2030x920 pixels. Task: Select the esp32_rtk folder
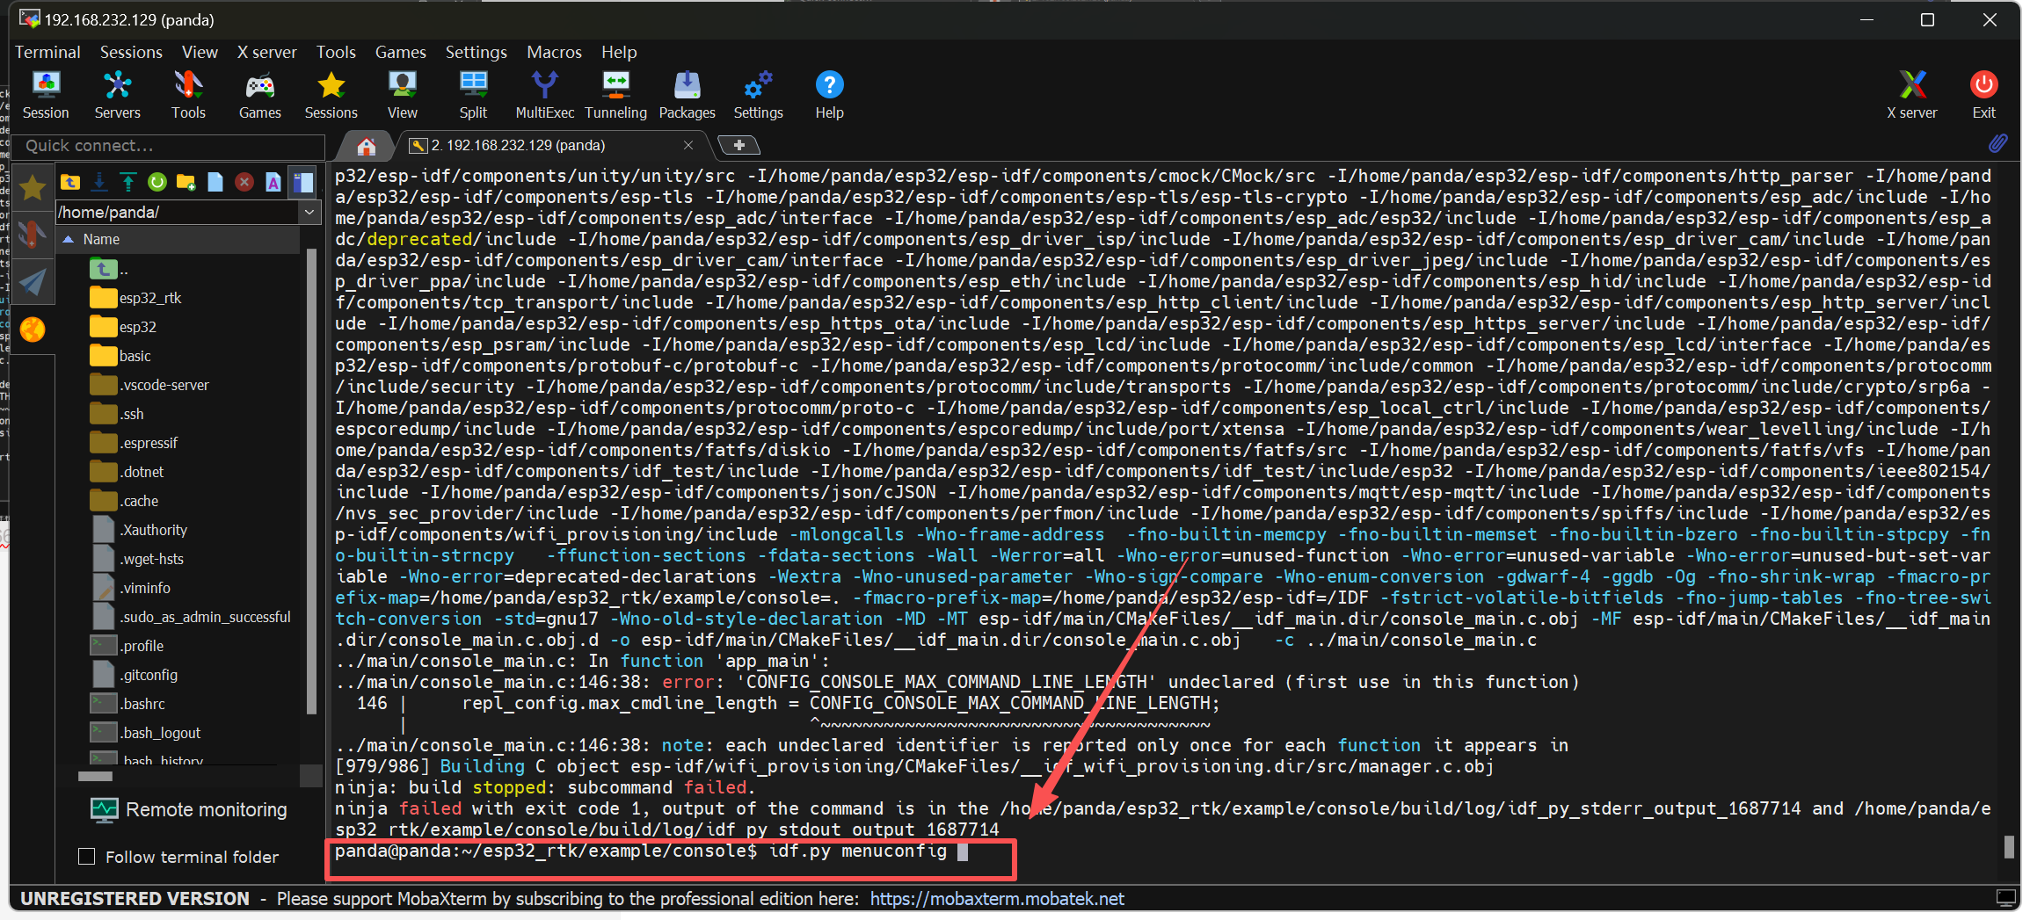pos(136,298)
